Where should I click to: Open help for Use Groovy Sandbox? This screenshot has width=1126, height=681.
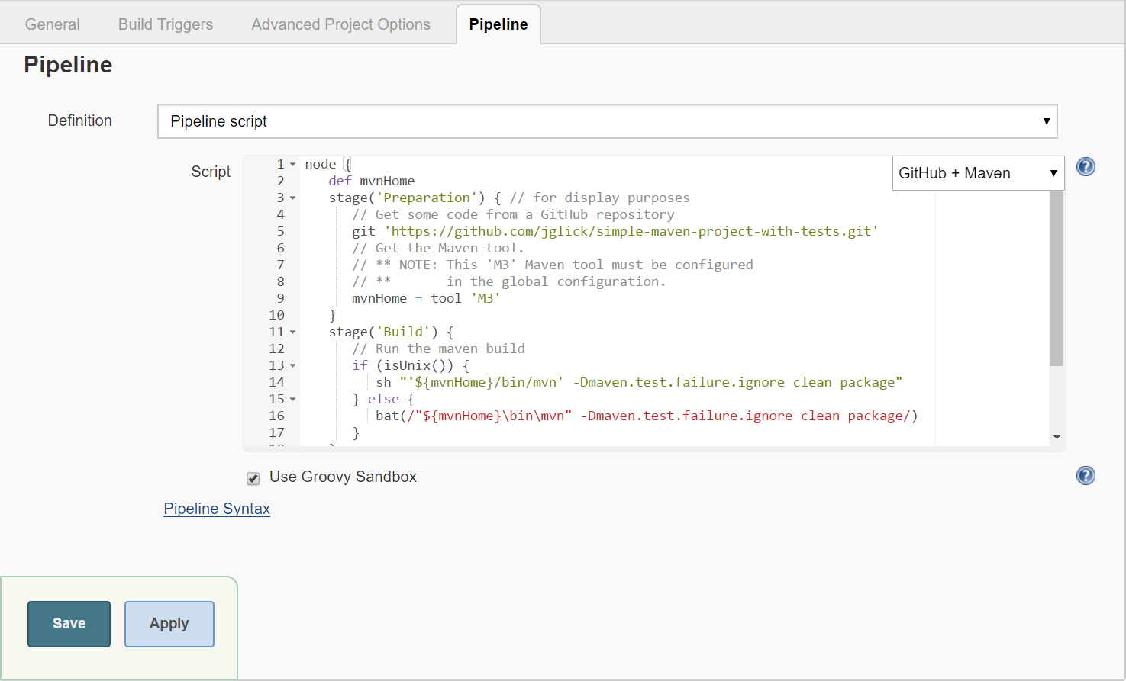(1086, 476)
